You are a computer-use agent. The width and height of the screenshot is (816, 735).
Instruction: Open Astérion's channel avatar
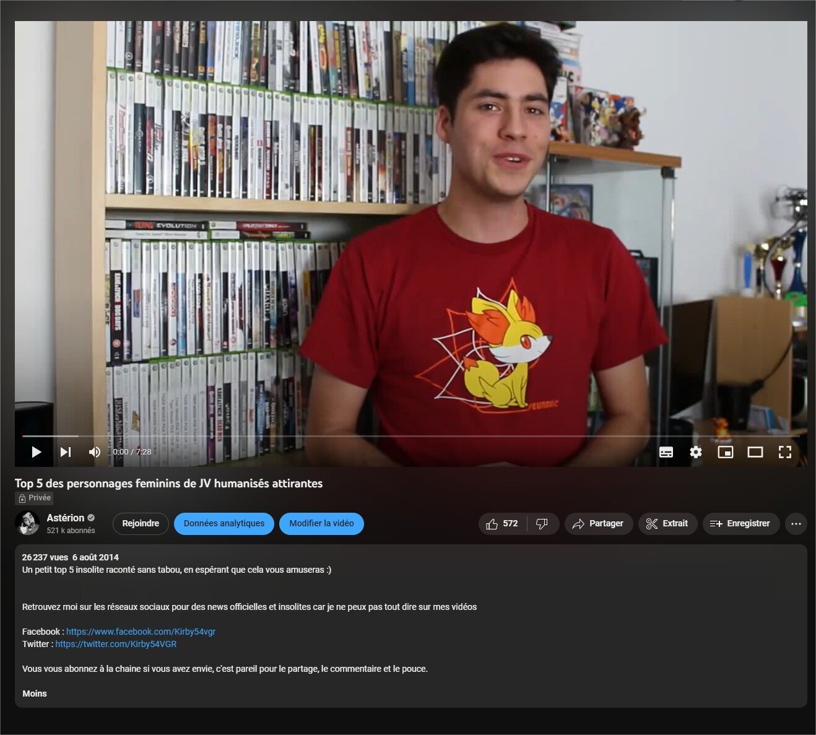(27, 523)
